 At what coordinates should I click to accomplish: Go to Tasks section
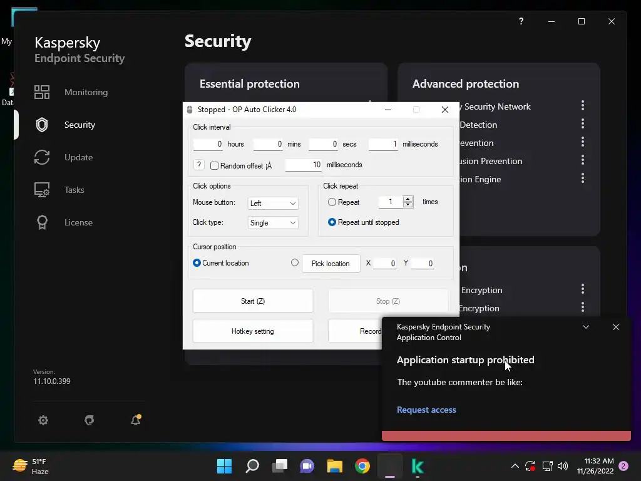[x=74, y=190]
